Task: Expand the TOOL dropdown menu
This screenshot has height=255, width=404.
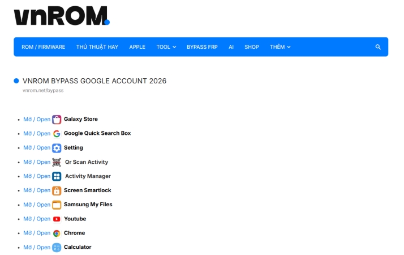Action: 166,47
